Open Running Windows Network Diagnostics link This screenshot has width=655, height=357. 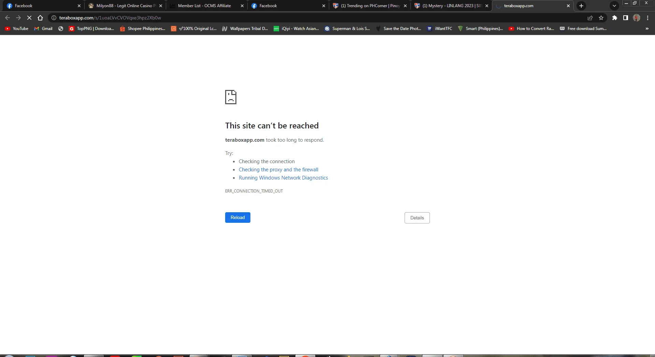[x=283, y=178]
